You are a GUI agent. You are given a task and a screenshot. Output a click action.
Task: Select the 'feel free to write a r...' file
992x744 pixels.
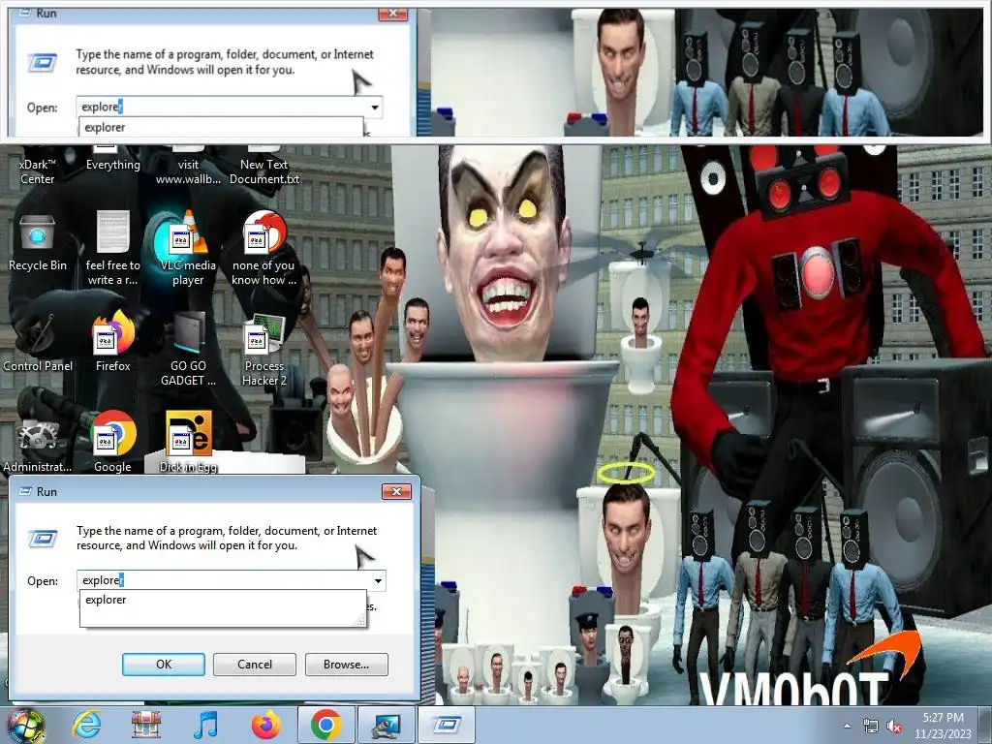112,249
